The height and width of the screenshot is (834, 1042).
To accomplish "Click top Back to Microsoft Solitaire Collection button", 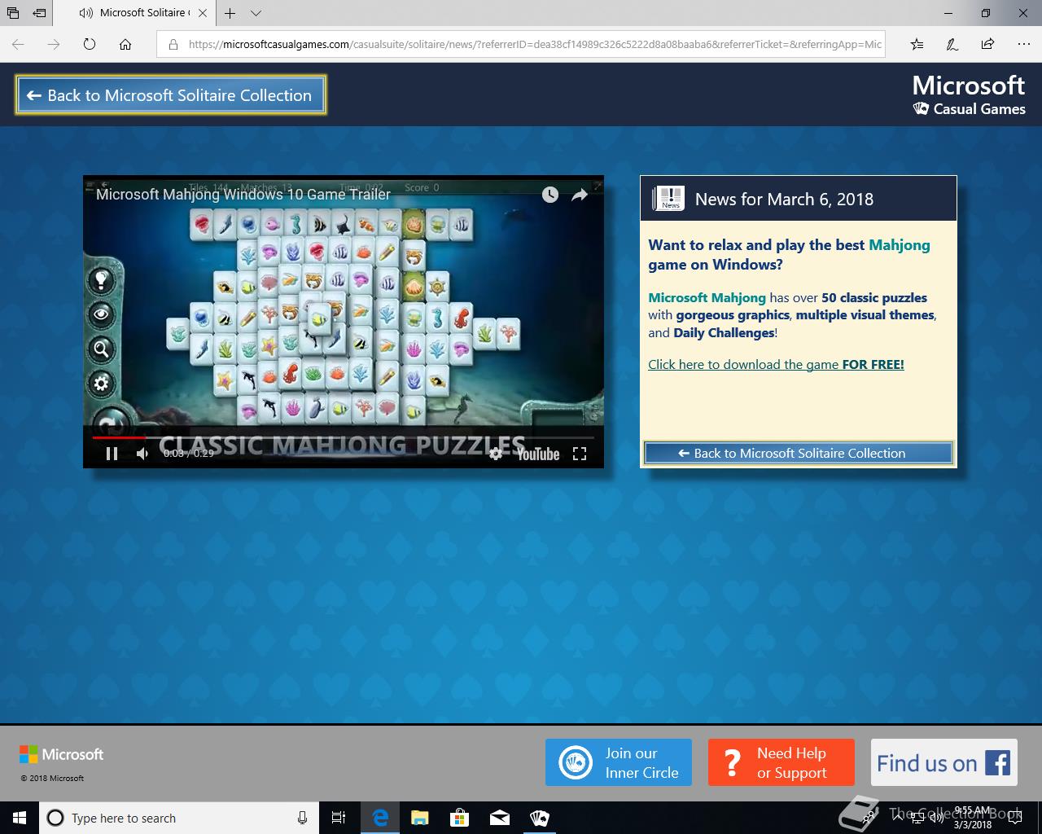I will click(170, 95).
